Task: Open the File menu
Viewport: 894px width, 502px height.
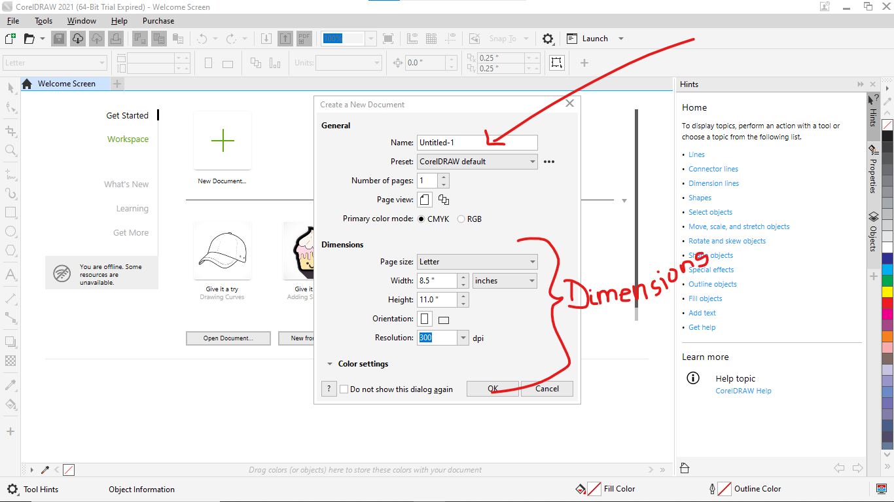Action: (x=13, y=21)
